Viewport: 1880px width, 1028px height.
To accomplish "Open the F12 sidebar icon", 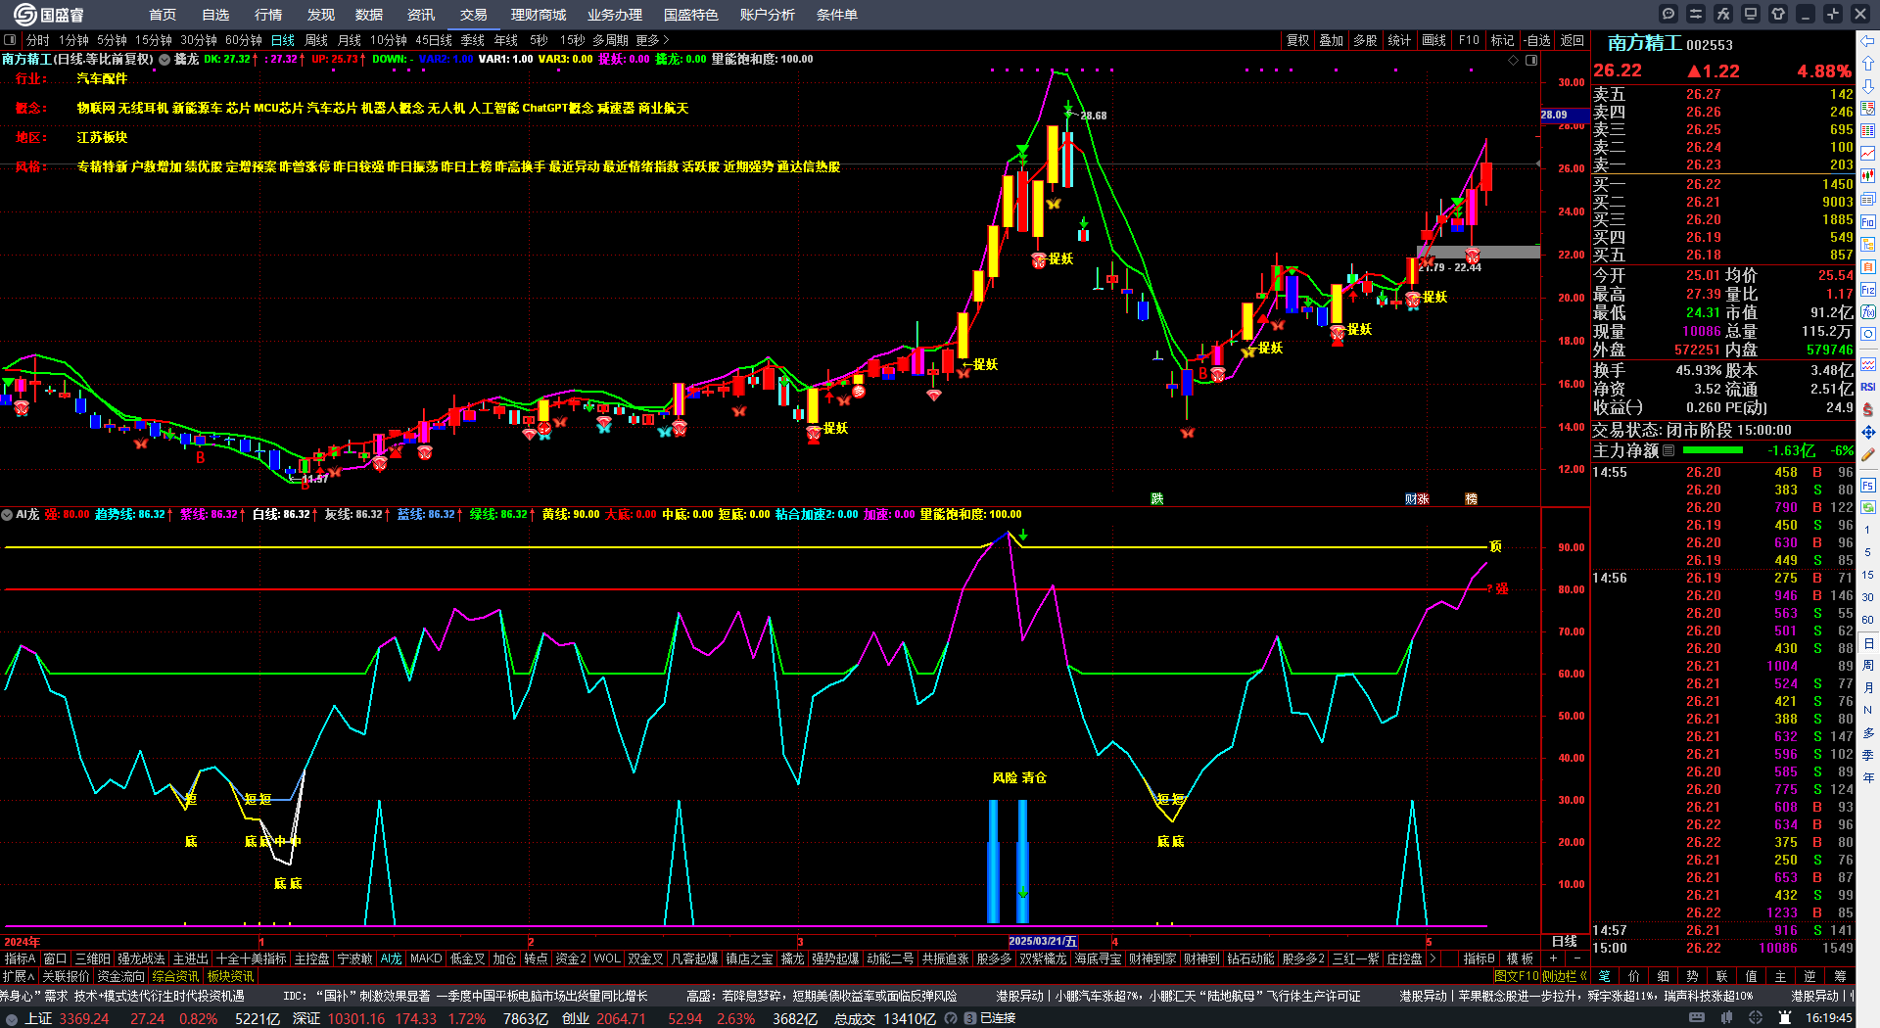I will click(1868, 290).
